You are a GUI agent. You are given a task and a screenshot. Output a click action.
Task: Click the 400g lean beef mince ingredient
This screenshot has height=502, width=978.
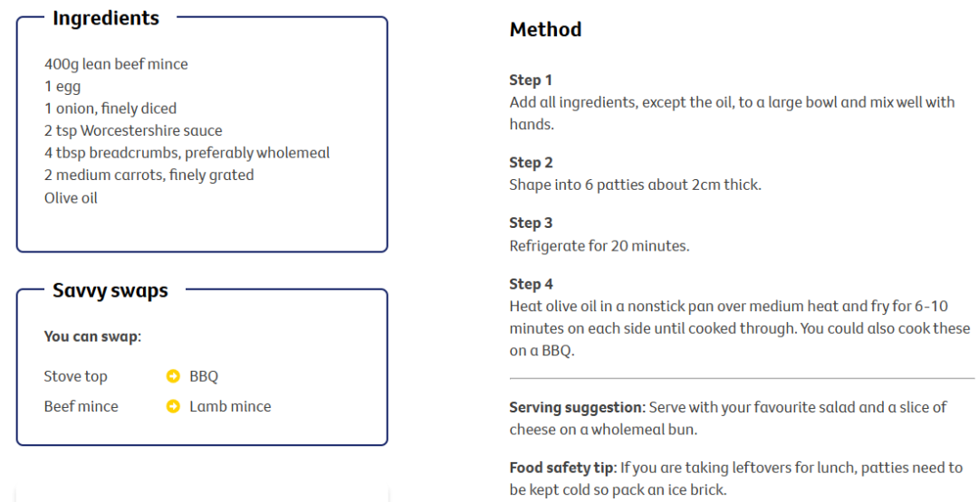coord(116,64)
